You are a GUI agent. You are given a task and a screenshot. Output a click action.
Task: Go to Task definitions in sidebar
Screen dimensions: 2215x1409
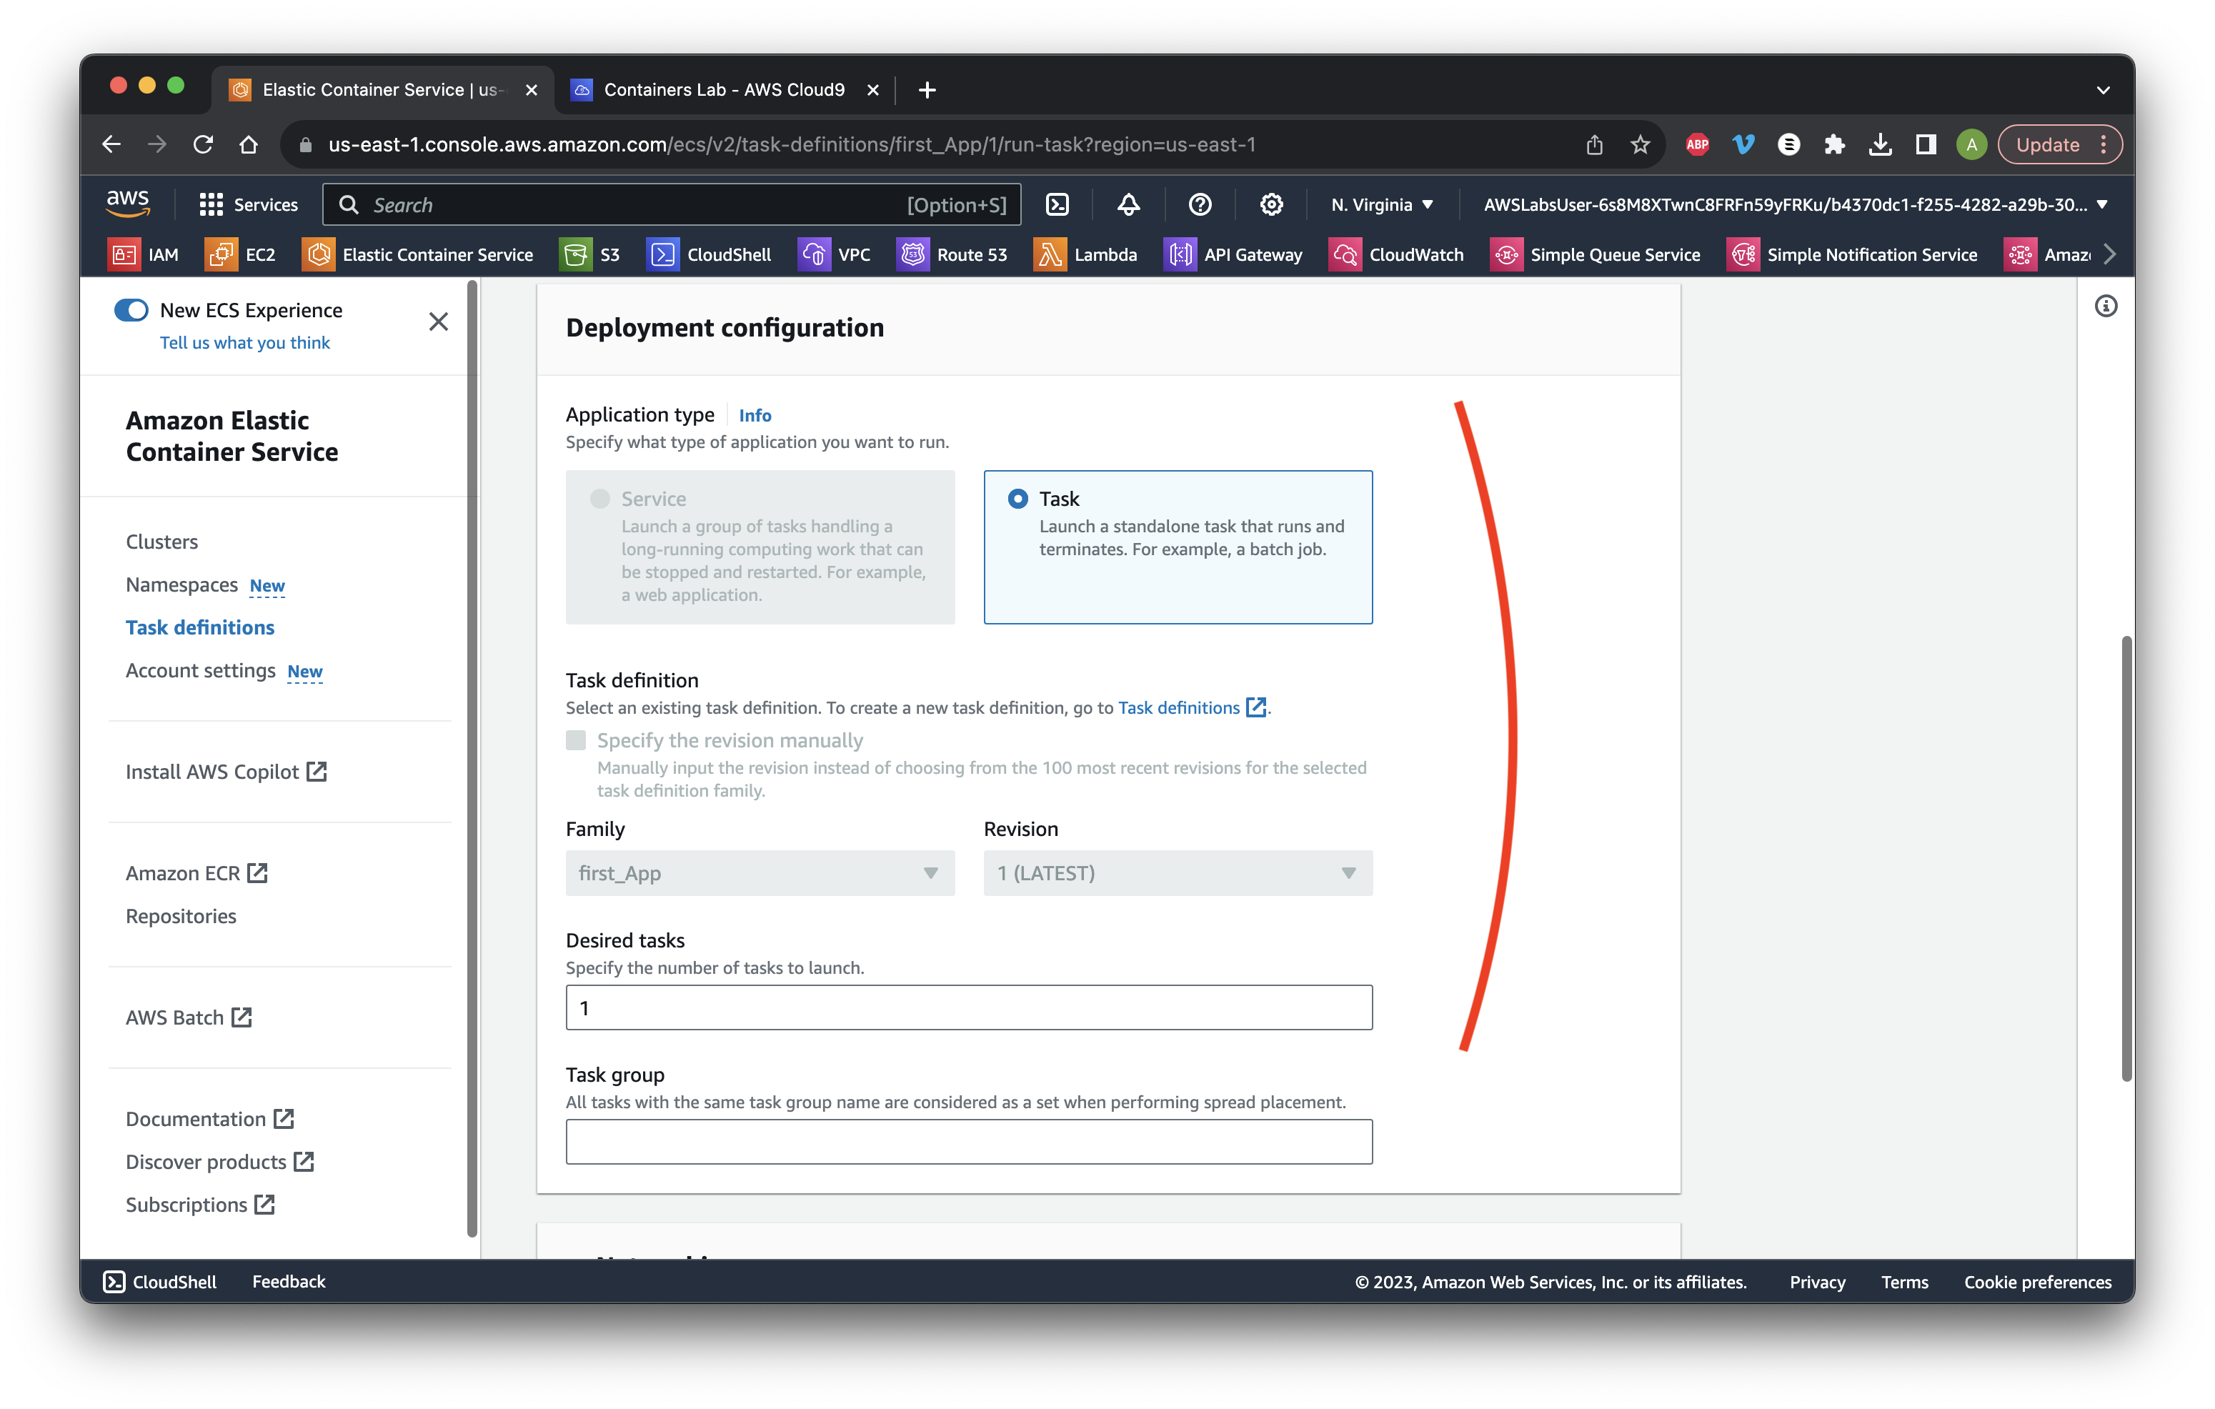[x=199, y=627]
